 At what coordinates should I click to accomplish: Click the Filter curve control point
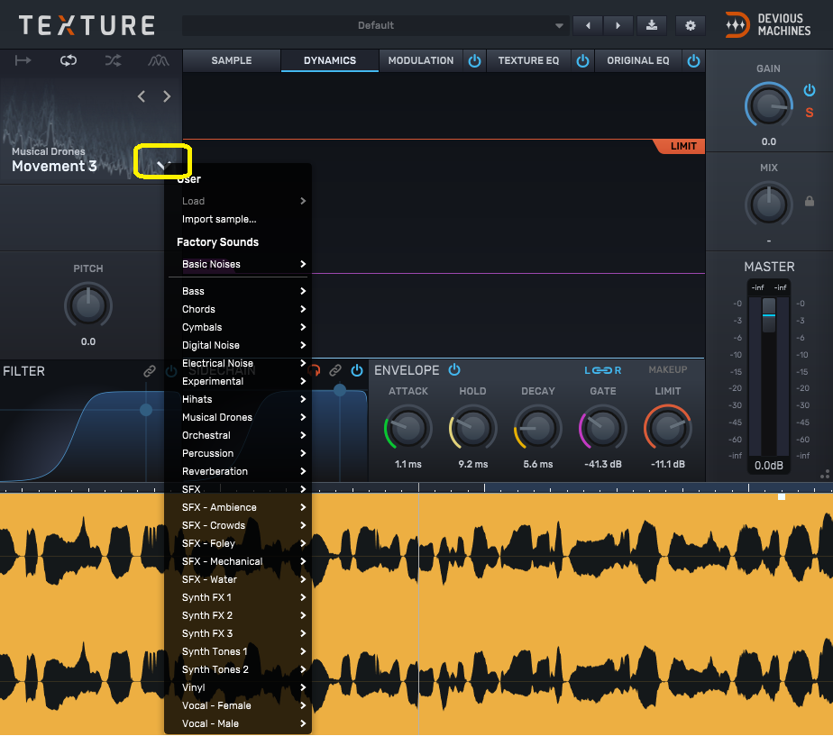click(146, 410)
